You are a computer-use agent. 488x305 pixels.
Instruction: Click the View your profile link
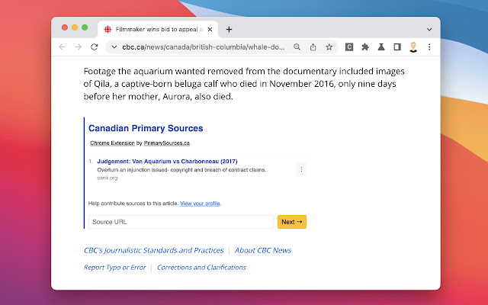coord(200,204)
